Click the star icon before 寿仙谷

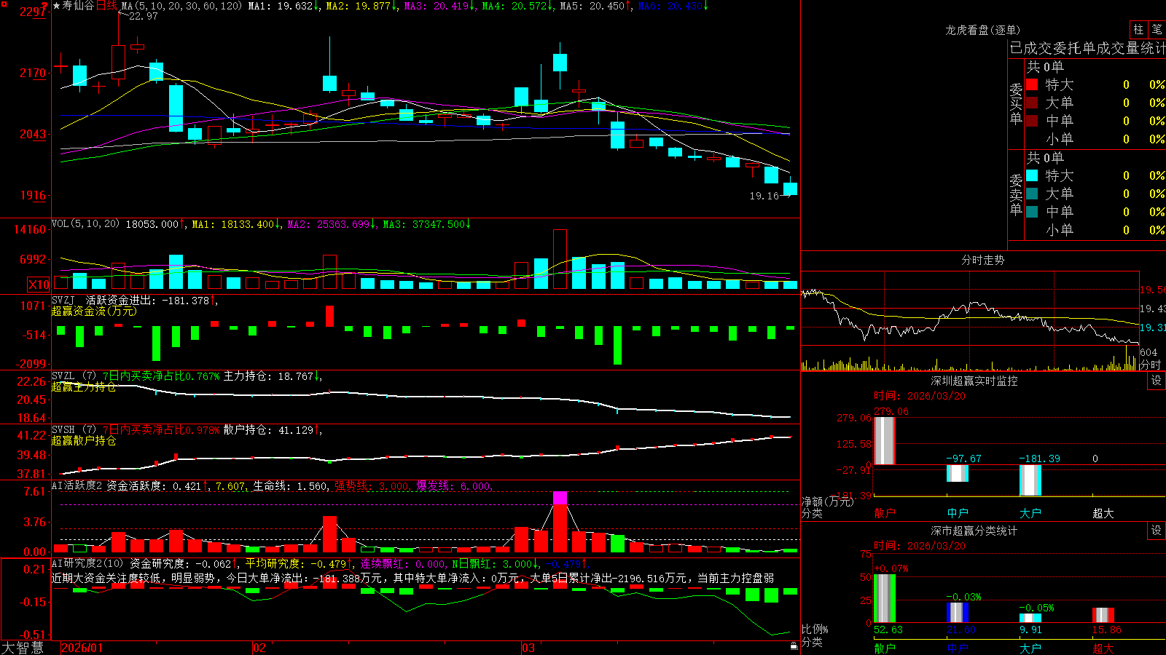coord(56,6)
